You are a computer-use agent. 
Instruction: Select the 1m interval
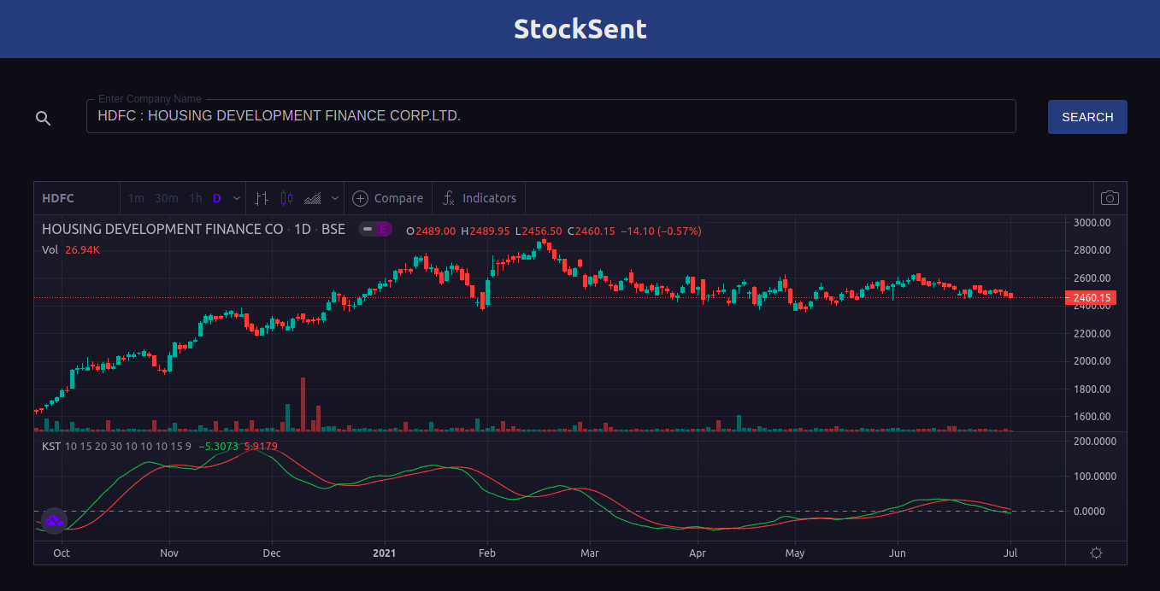coord(136,198)
